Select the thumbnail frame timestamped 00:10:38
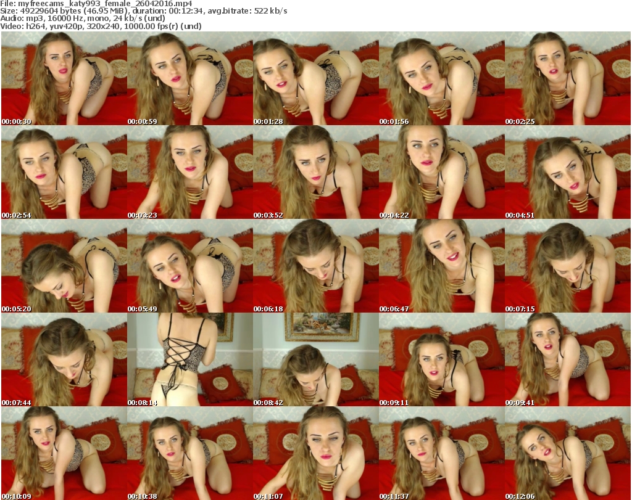Viewport: 632px width, 500px height. tap(190, 453)
